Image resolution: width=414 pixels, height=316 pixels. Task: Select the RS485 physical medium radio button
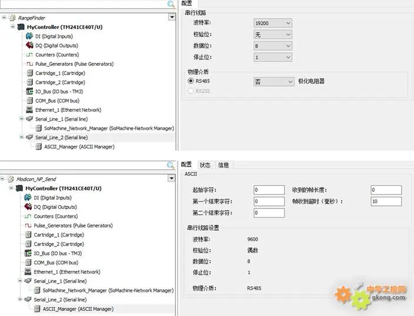[x=191, y=81]
